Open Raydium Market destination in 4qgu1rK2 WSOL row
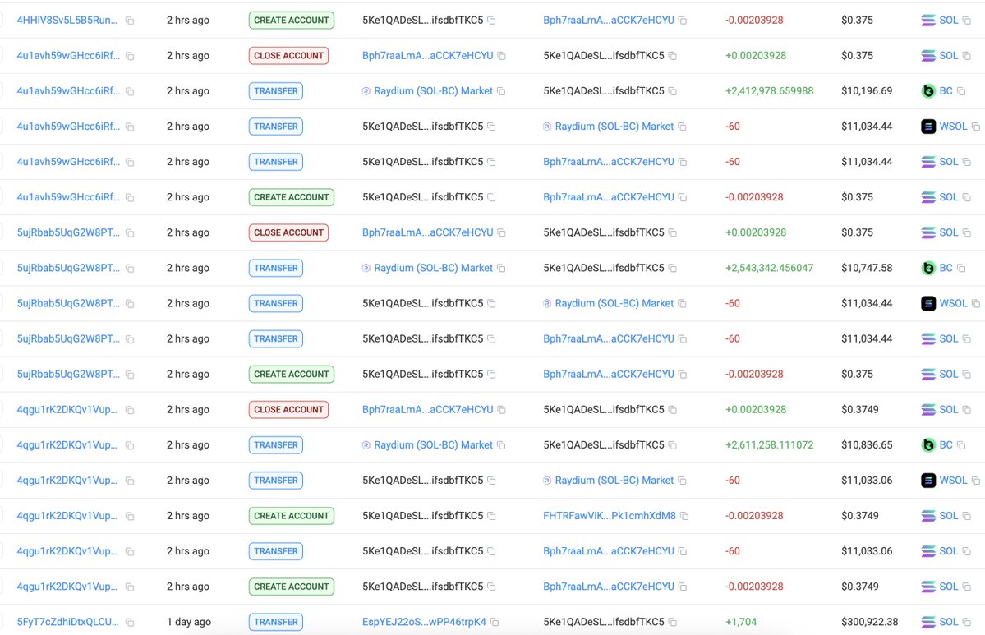 pyautogui.click(x=614, y=481)
